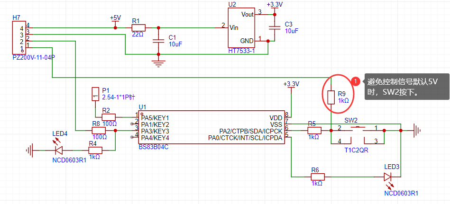Select the R4 1kΩ resistor near LED4
The width and height of the screenshot is (450, 204).
[95, 151]
